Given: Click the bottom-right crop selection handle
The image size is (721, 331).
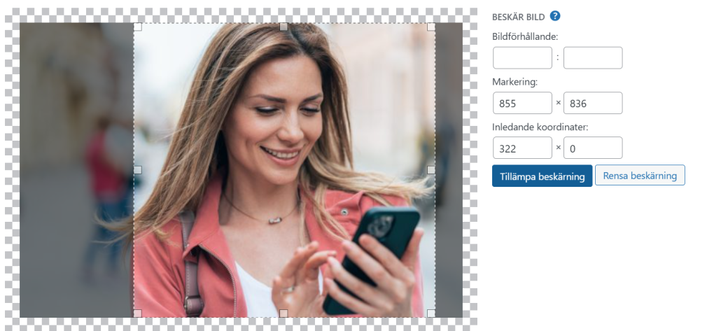Looking at the screenshot, I should 431,314.
